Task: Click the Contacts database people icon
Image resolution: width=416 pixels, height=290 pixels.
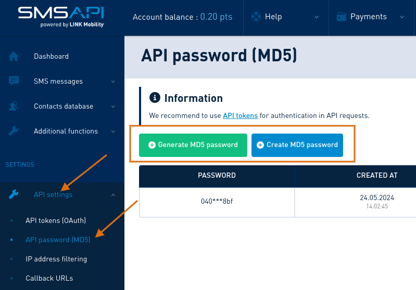Action: pos(14,106)
